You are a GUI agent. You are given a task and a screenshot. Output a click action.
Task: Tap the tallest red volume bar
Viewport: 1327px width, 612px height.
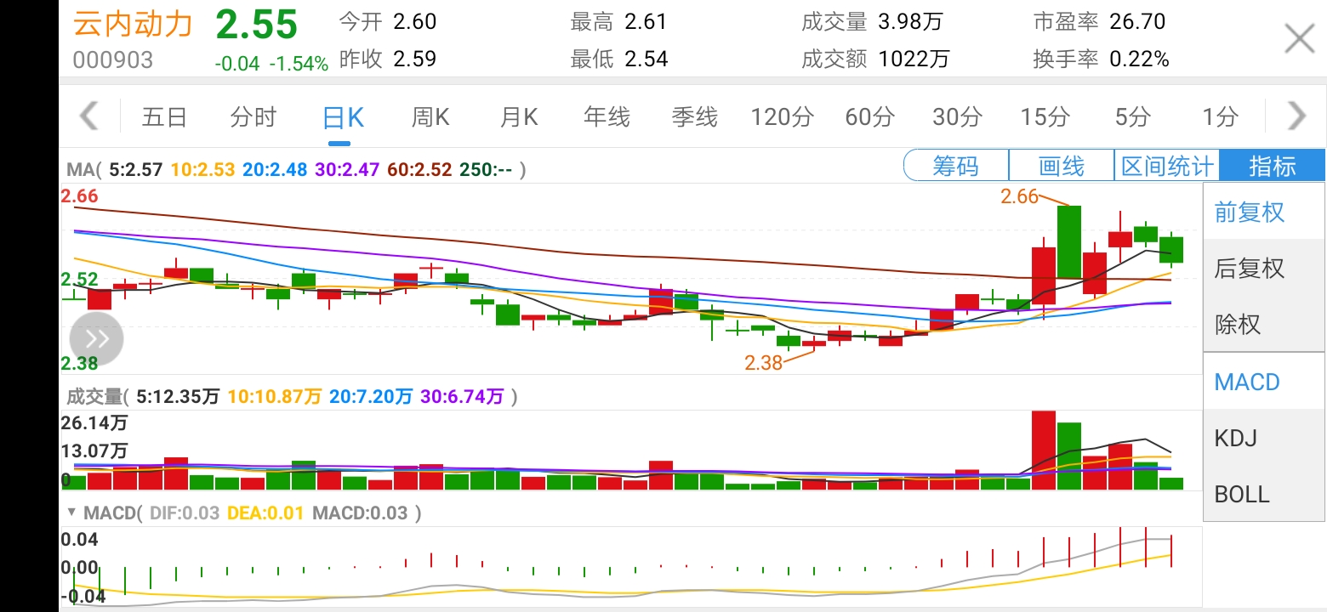coord(1044,450)
